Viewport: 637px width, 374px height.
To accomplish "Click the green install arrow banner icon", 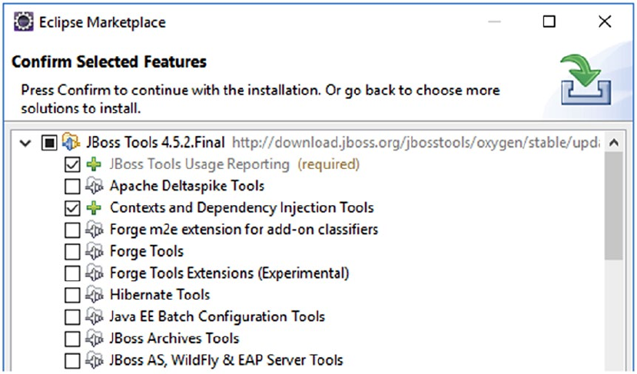I will pos(586,79).
